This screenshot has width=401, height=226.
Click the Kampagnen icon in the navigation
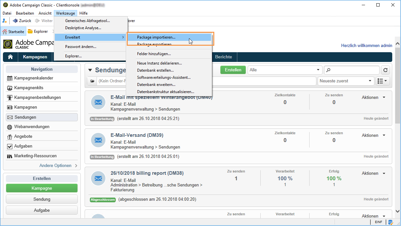tap(10, 107)
